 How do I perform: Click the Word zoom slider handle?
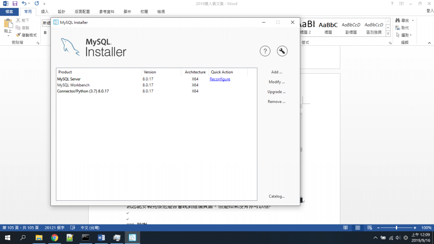coord(396,227)
